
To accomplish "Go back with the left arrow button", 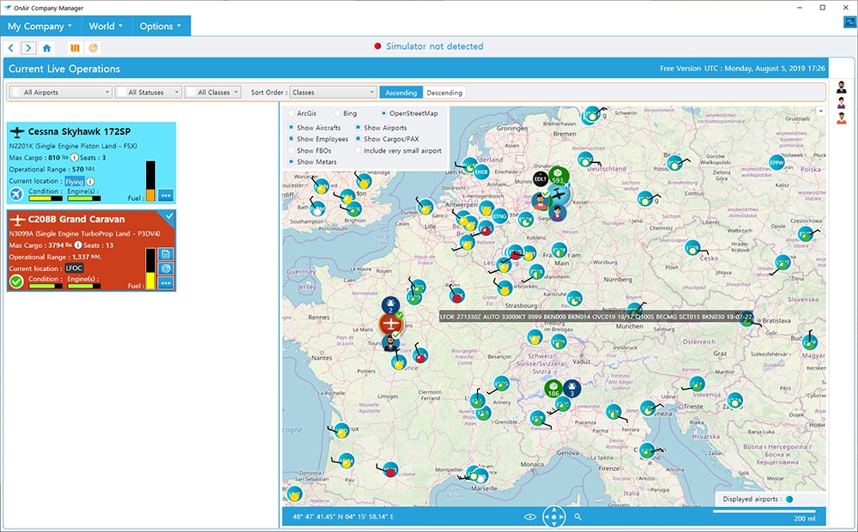I will click(x=12, y=48).
